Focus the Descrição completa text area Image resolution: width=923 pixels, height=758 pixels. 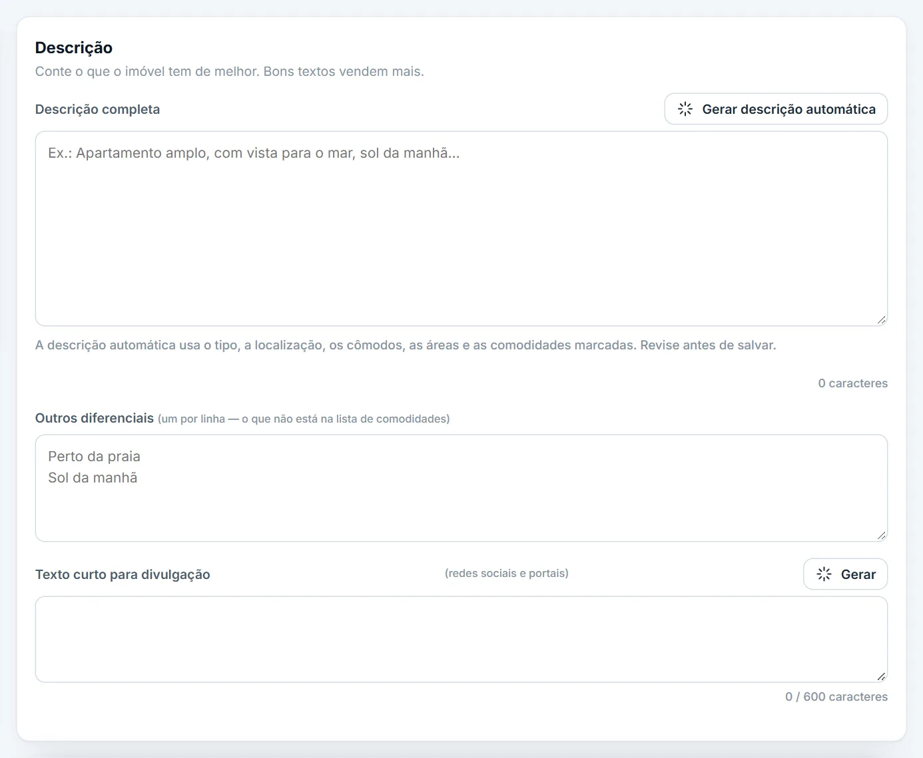coord(461,228)
